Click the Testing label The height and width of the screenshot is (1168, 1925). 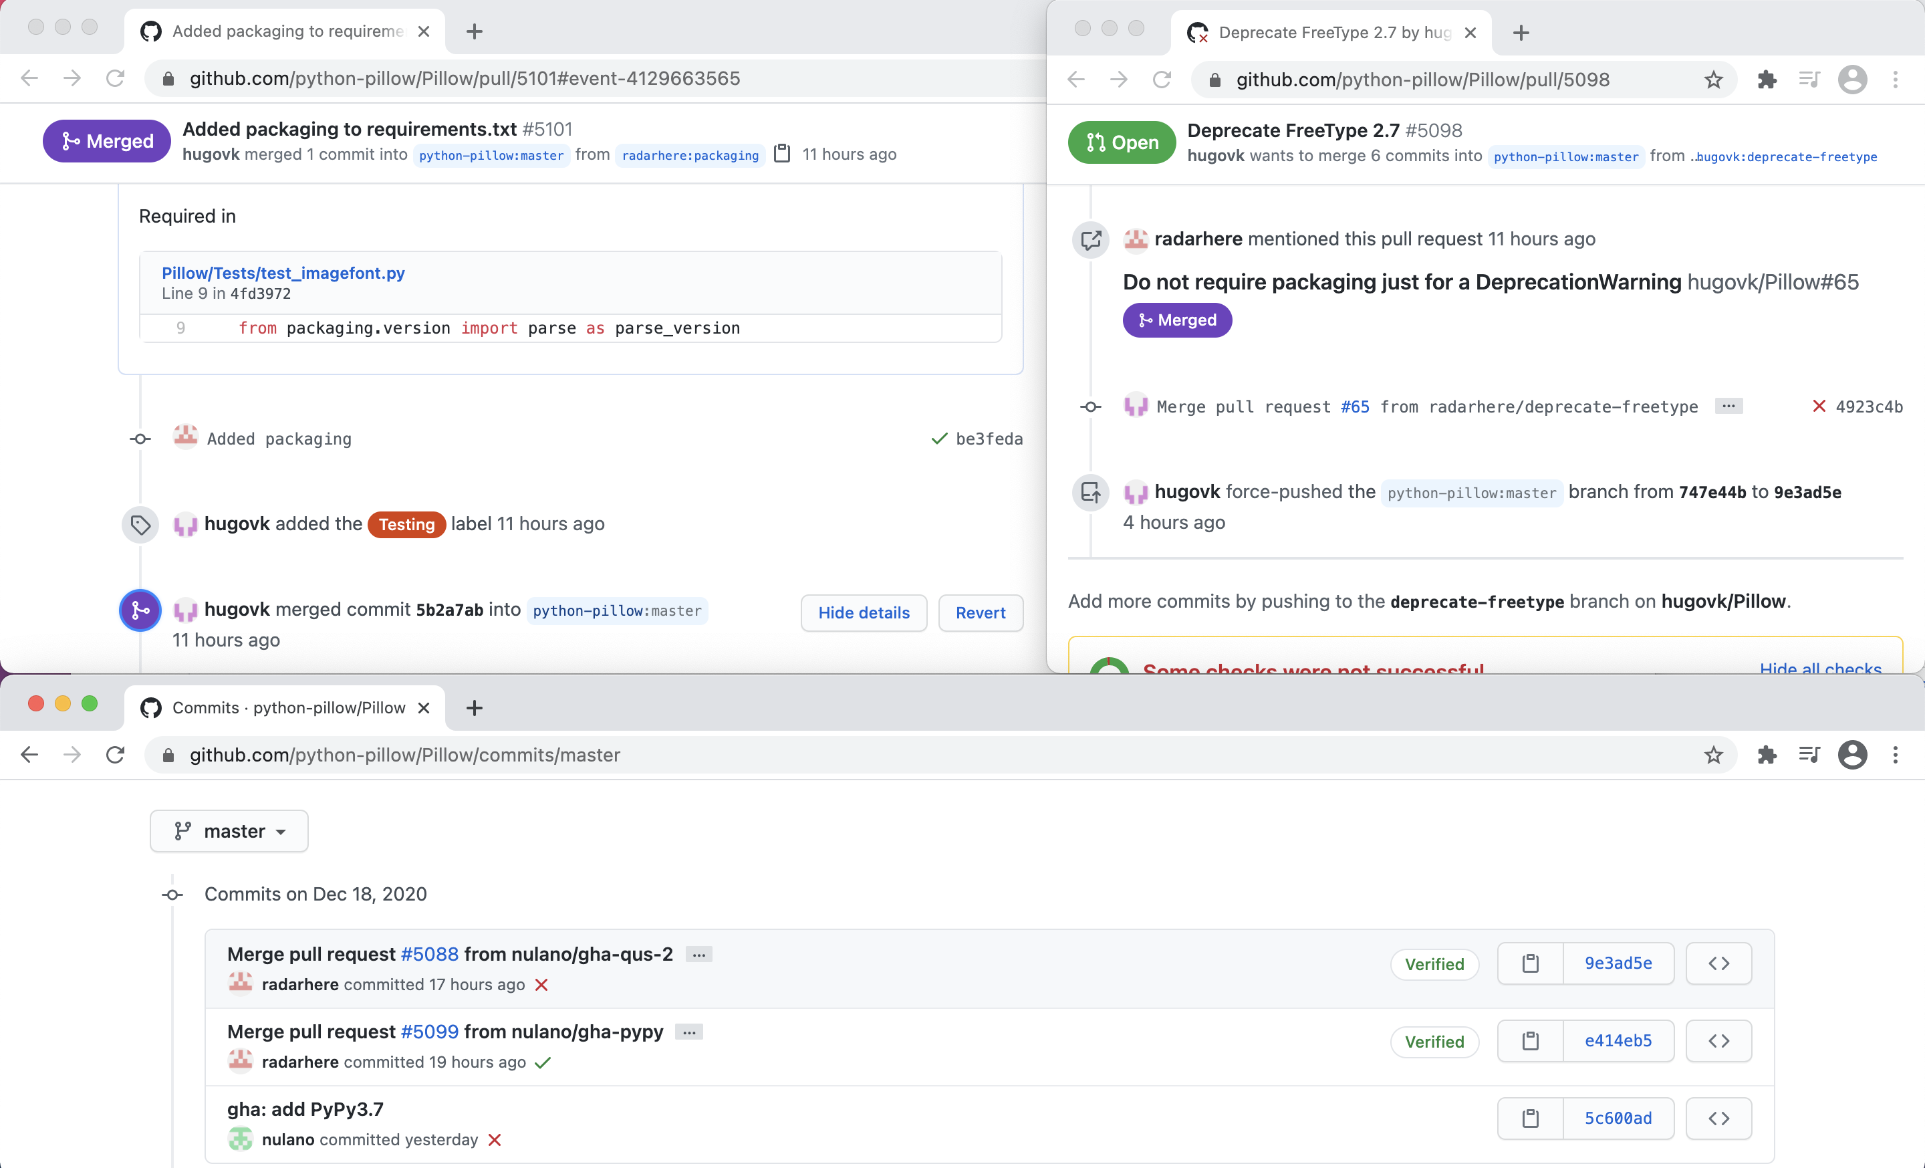[406, 524]
